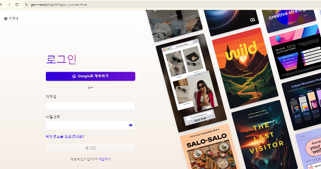Select the Wild mountain poster thumbnail
Image resolution: width=321 pixels, height=169 pixels.
(245, 68)
